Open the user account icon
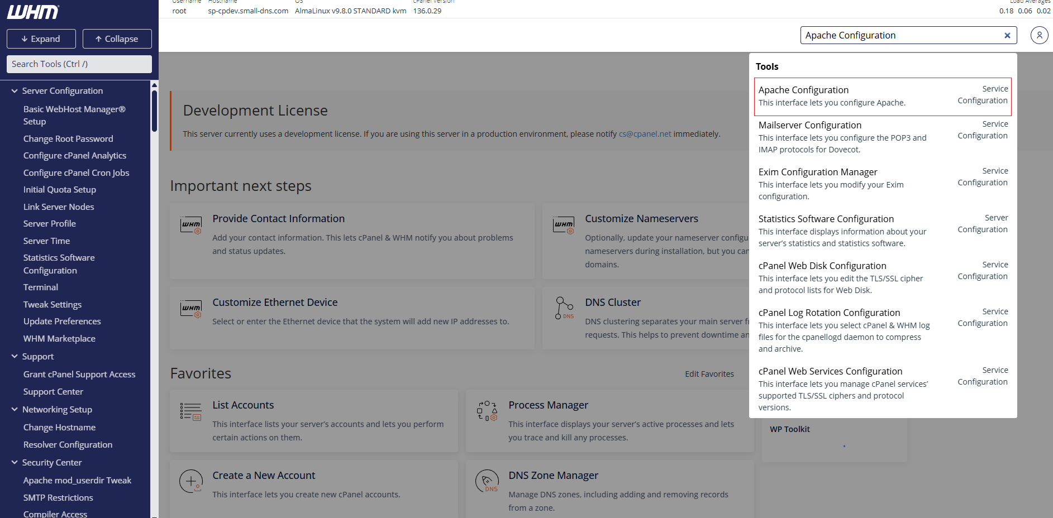This screenshot has height=518, width=1053. [x=1039, y=35]
